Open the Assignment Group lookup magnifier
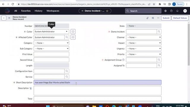 [x=159, y=60]
